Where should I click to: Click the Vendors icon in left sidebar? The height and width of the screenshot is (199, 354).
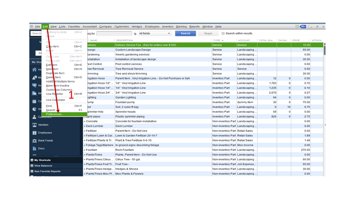34,125
